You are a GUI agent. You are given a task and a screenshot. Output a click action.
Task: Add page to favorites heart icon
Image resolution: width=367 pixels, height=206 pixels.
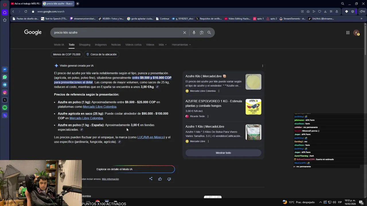coord(319,11)
